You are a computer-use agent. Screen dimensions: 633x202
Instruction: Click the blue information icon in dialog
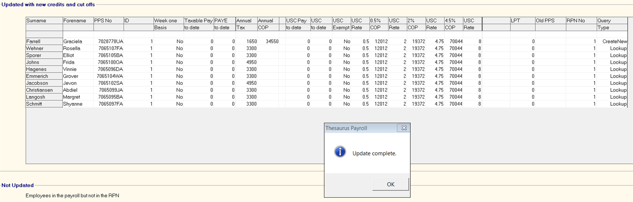click(x=340, y=152)
